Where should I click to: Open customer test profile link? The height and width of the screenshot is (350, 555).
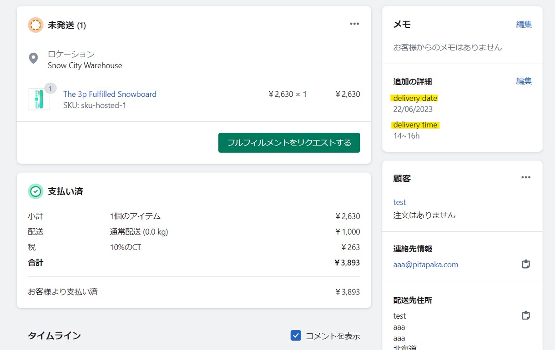click(399, 202)
